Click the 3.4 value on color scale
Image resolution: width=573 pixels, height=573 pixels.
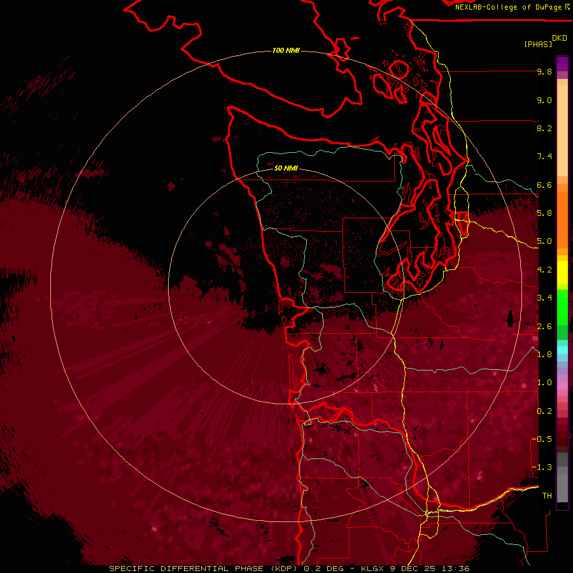[x=544, y=298]
